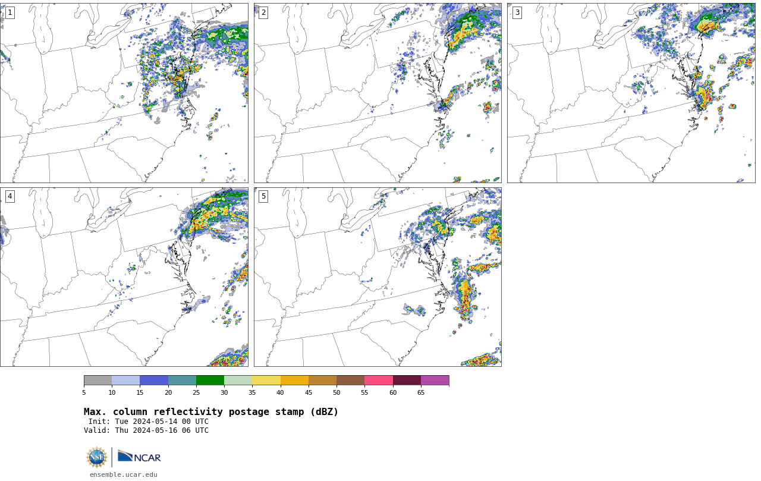This screenshot has height=481, width=761.
Task: Click the colorbar tick label '35'
Action: pyautogui.click(x=252, y=392)
